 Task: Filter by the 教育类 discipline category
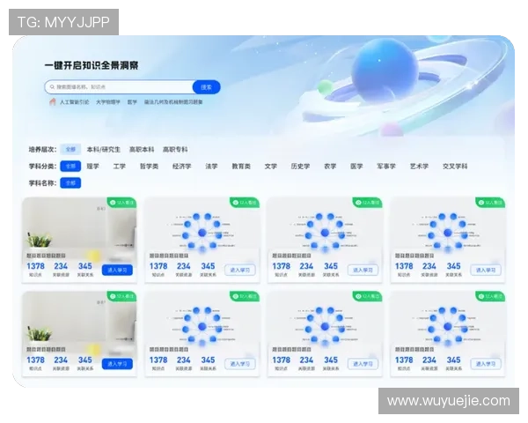[x=241, y=166]
